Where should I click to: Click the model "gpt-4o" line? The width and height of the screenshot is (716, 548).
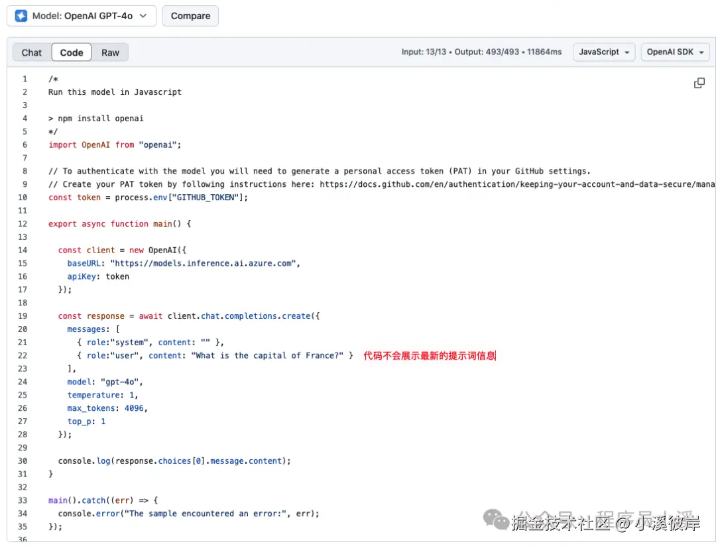pyautogui.click(x=105, y=382)
